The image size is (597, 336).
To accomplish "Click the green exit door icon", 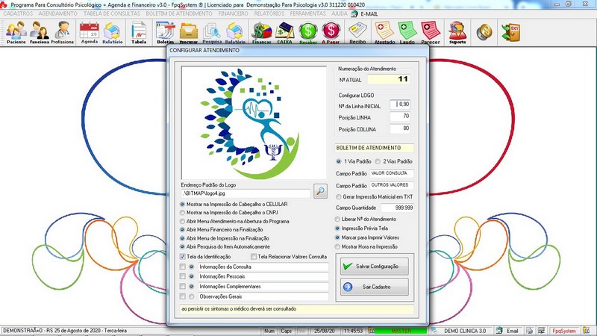I will click(510, 32).
